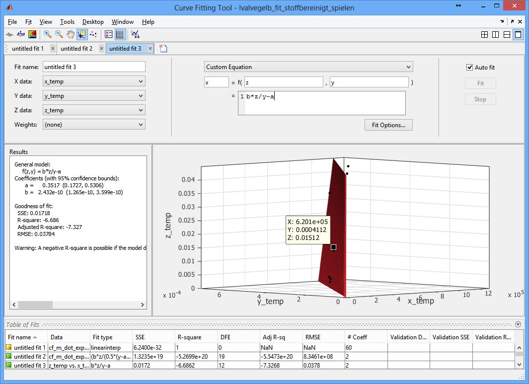This screenshot has width=529, height=384.
Task: Activate the Pan hand tool
Action: (x=71, y=34)
